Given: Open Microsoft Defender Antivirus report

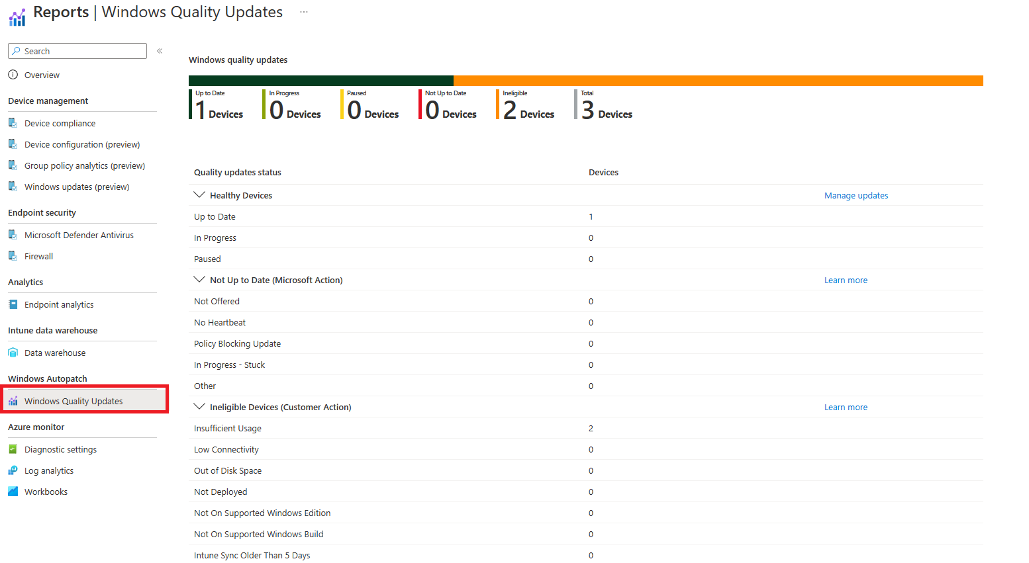Looking at the screenshot, I should [79, 235].
